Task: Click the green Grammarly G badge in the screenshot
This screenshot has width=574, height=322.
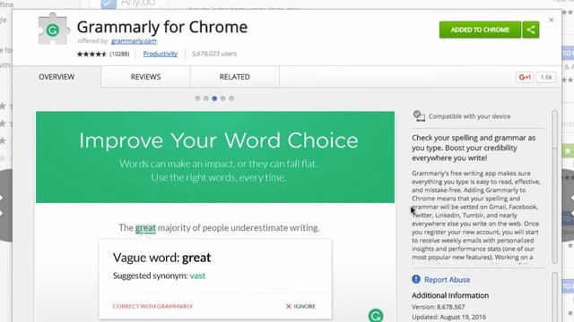Action: tap(376, 316)
